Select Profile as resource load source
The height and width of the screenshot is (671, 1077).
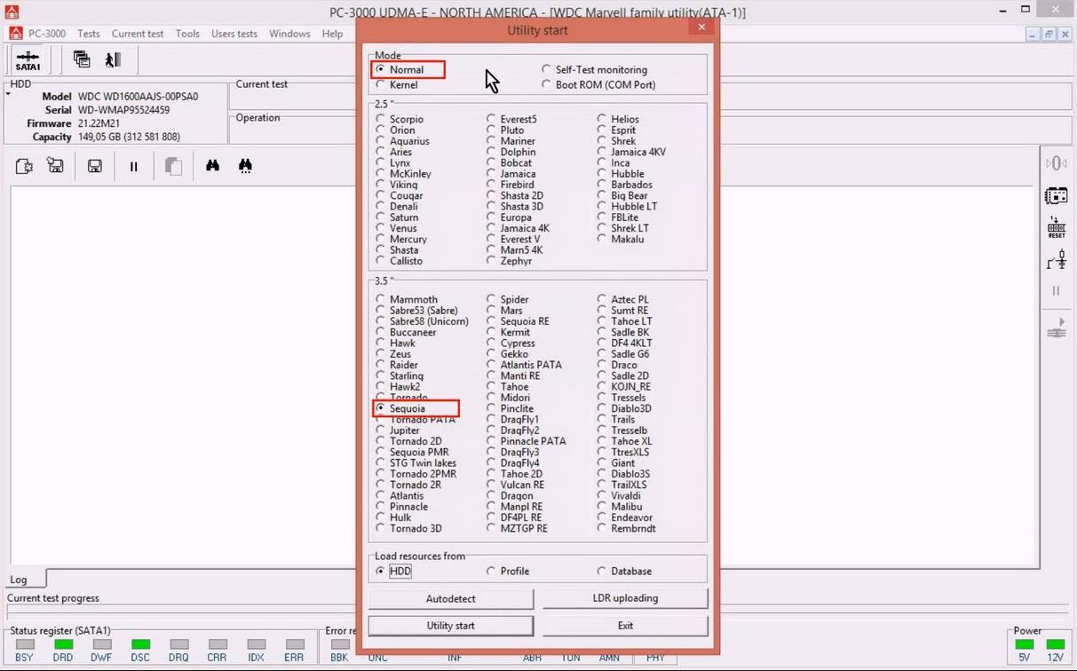click(492, 572)
